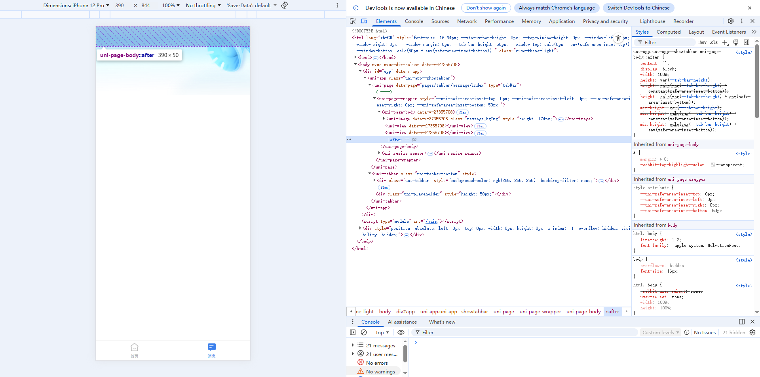Click the new style rule plus icon
760x377 pixels.
pyautogui.click(x=725, y=42)
